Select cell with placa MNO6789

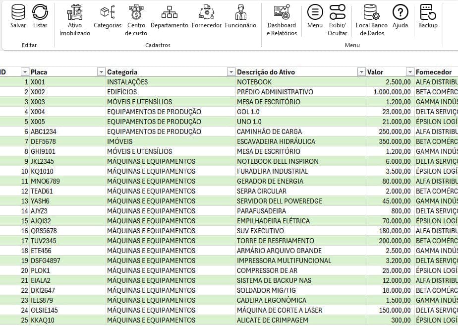point(67,181)
